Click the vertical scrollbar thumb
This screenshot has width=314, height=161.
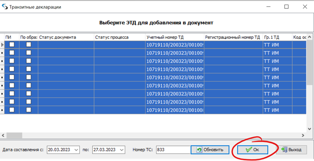coord(309,62)
